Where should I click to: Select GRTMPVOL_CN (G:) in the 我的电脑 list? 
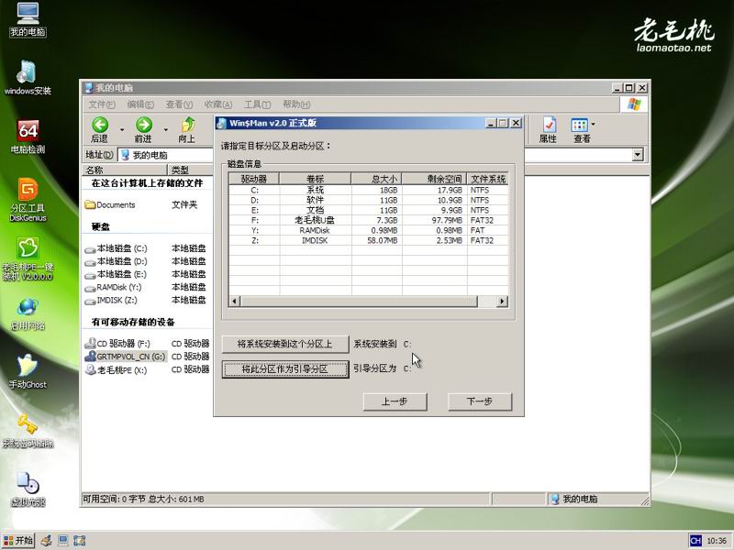click(125, 357)
